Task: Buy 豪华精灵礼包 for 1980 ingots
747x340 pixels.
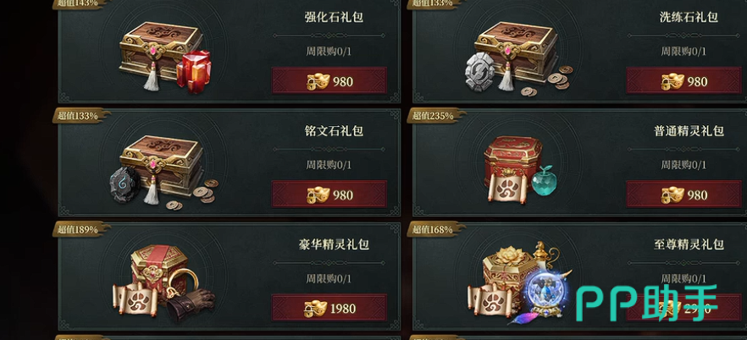Action: coord(329,309)
